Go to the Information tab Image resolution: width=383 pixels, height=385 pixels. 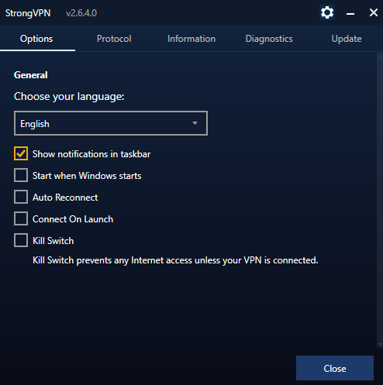(191, 39)
